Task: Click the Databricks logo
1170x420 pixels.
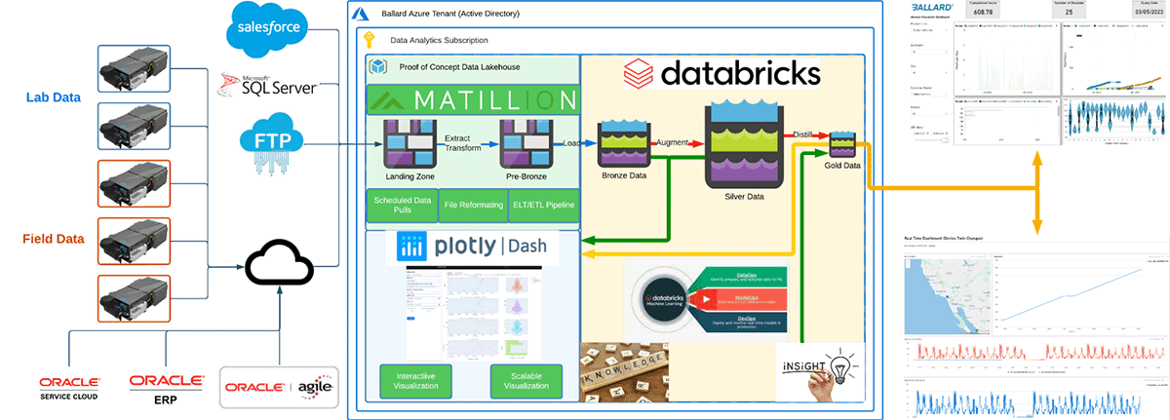Action: (722, 74)
